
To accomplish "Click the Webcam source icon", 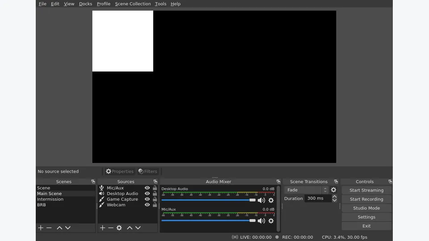I will [101, 205].
